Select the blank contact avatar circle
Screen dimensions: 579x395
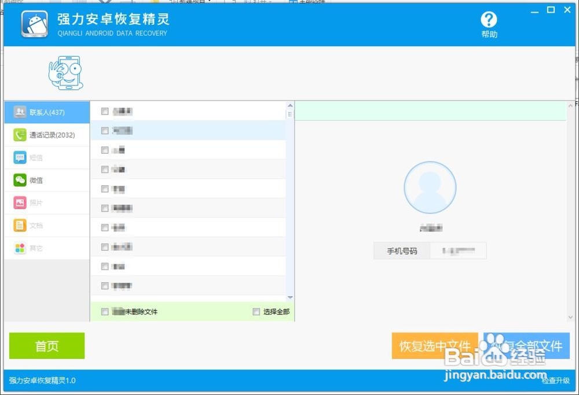pyautogui.click(x=430, y=187)
